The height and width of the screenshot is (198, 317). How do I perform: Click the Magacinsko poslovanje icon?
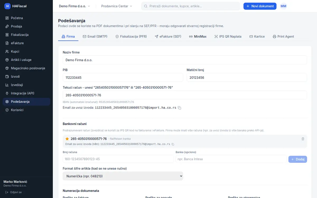7,68
